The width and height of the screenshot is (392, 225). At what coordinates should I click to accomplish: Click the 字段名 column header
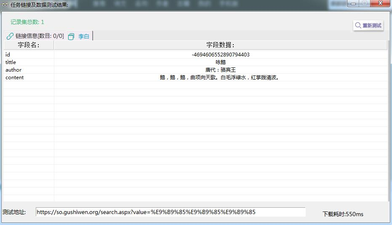tap(29, 45)
